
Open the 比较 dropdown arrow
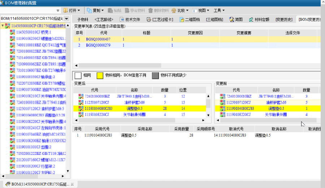pos(187,10)
